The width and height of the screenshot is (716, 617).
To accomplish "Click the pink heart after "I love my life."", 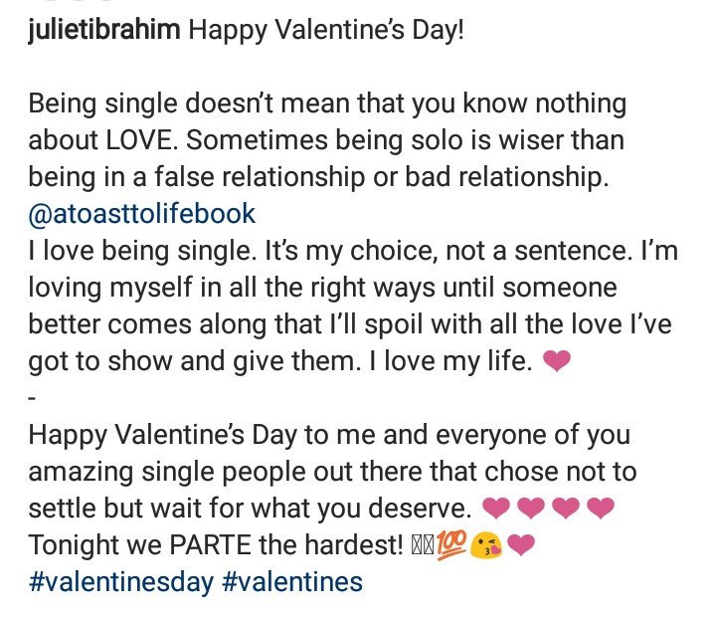I will [x=556, y=361].
